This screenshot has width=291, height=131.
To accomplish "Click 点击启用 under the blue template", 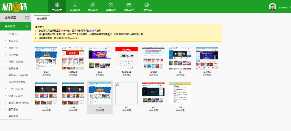I will [46, 75].
